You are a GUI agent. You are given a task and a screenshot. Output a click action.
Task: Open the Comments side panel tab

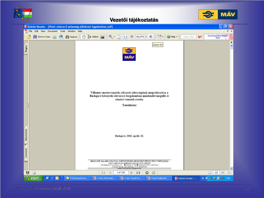(26, 153)
